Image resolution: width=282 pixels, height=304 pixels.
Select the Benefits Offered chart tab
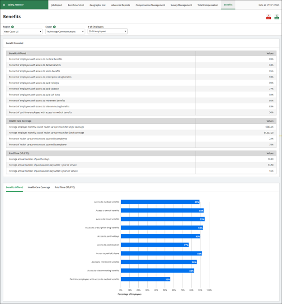click(14, 187)
